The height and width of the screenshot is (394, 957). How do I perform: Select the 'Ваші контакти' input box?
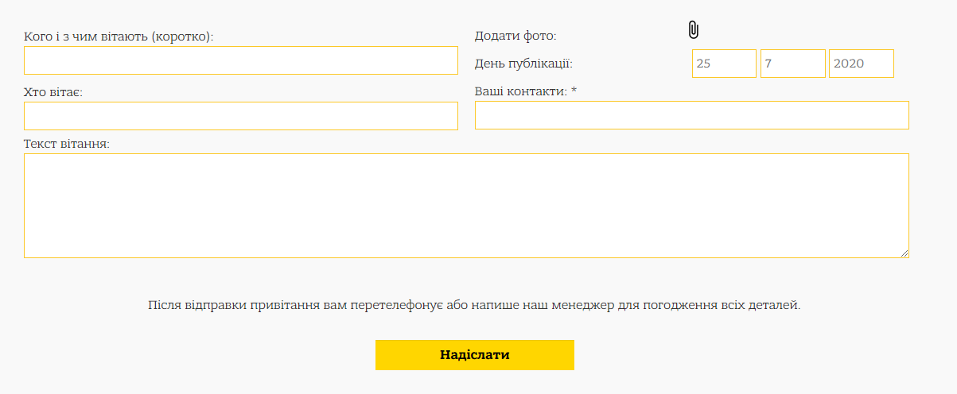point(692,115)
